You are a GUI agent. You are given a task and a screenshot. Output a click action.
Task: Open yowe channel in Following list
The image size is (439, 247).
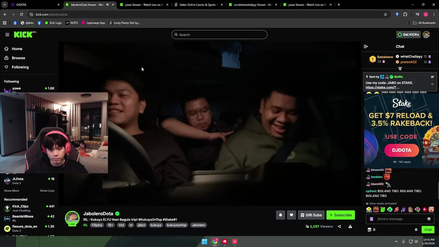click(x=16, y=88)
